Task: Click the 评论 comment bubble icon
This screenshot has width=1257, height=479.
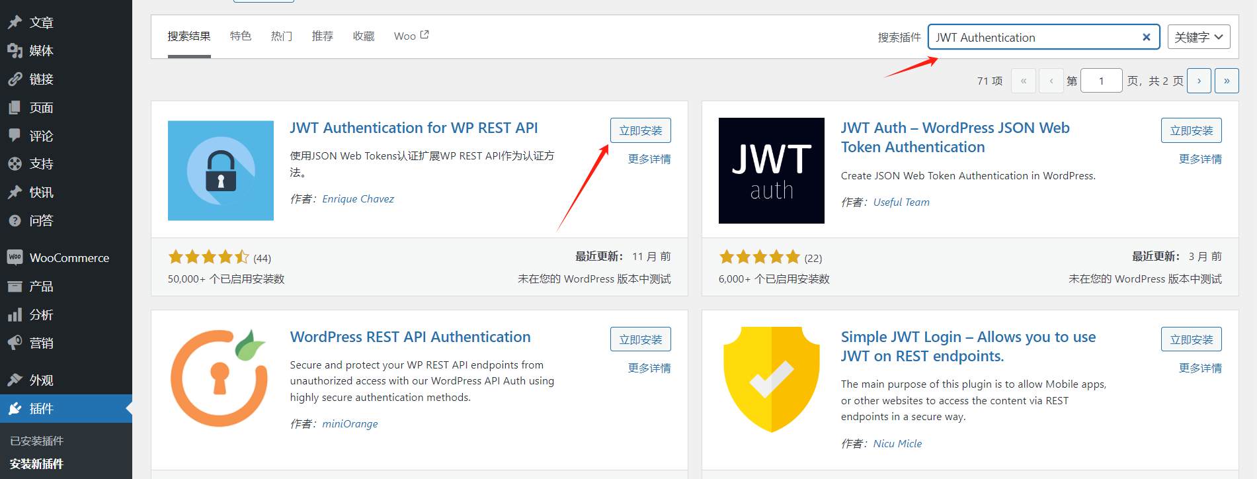Action: 15,136
